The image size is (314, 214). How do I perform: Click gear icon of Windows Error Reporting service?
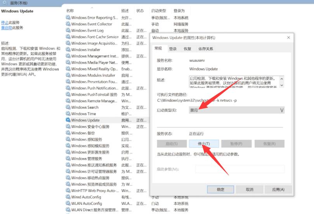68,17
